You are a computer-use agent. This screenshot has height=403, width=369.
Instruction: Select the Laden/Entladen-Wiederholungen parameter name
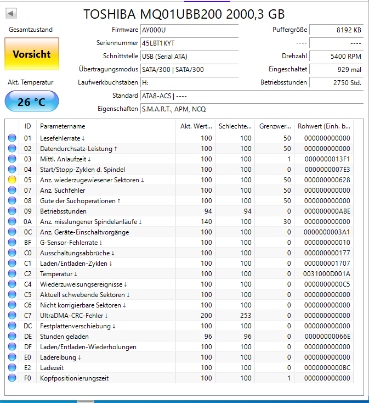pos(88,347)
